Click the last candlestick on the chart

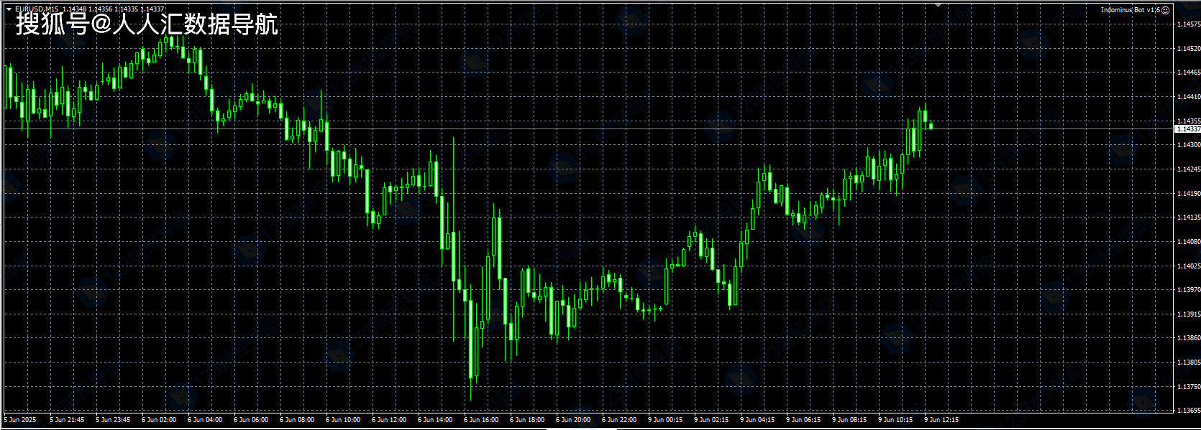pos(931,126)
